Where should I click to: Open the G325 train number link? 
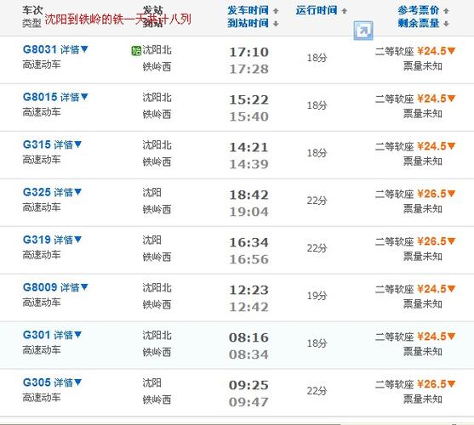[37, 192]
